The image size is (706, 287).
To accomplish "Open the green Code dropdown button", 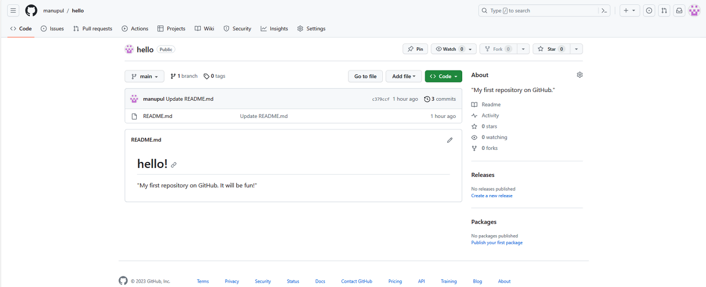I will 443,77.
